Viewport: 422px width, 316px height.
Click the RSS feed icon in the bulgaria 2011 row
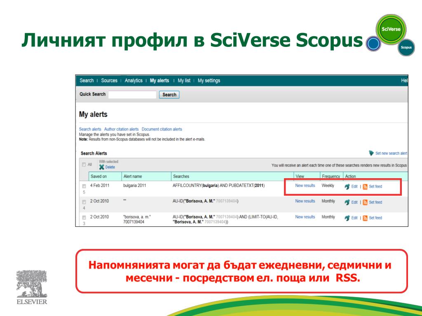pos(365,187)
